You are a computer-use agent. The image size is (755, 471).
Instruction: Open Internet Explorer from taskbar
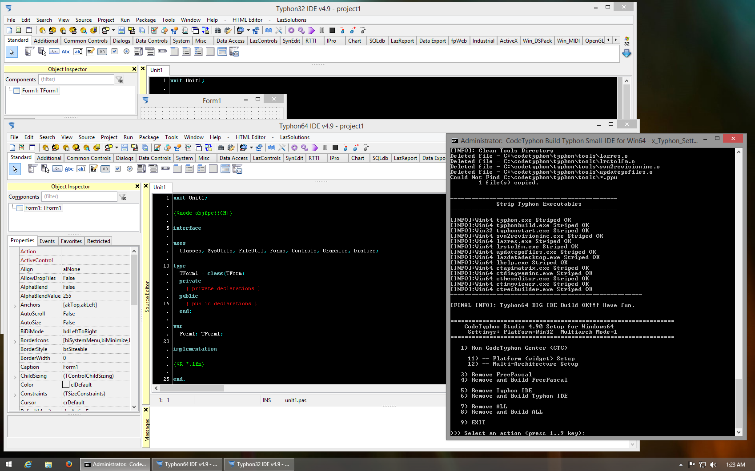tap(28, 464)
